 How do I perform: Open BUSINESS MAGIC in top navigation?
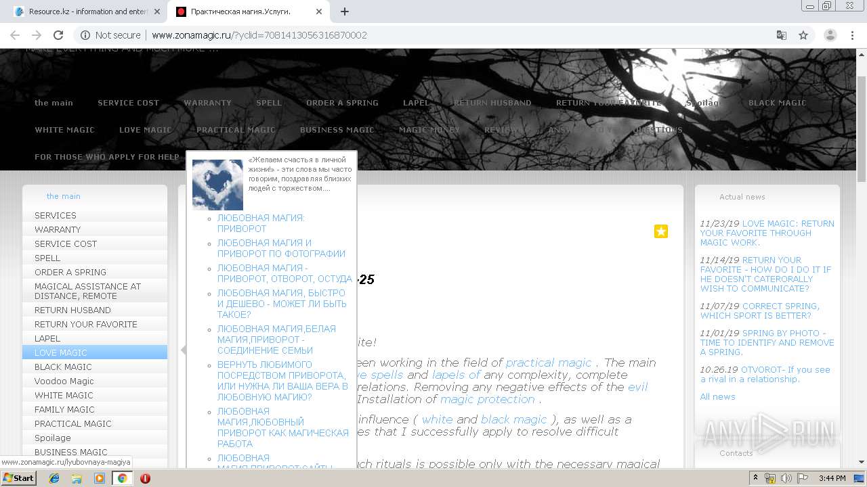point(337,130)
